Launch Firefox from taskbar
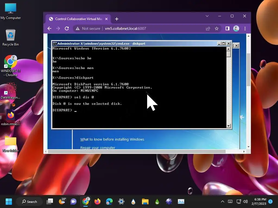 pos(97,201)
